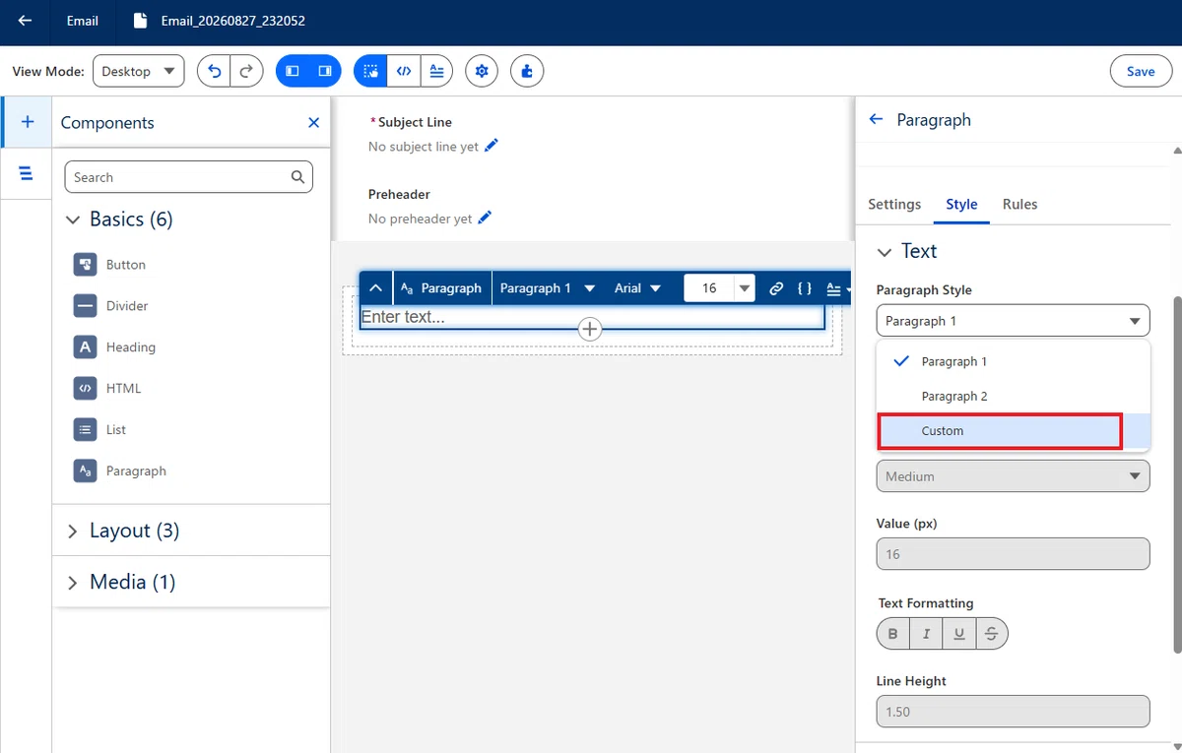This screenshot has width=1182, height=753.
Task: Toggle underline text formatting
Action: pyautogui.click(x=958, y=634)
